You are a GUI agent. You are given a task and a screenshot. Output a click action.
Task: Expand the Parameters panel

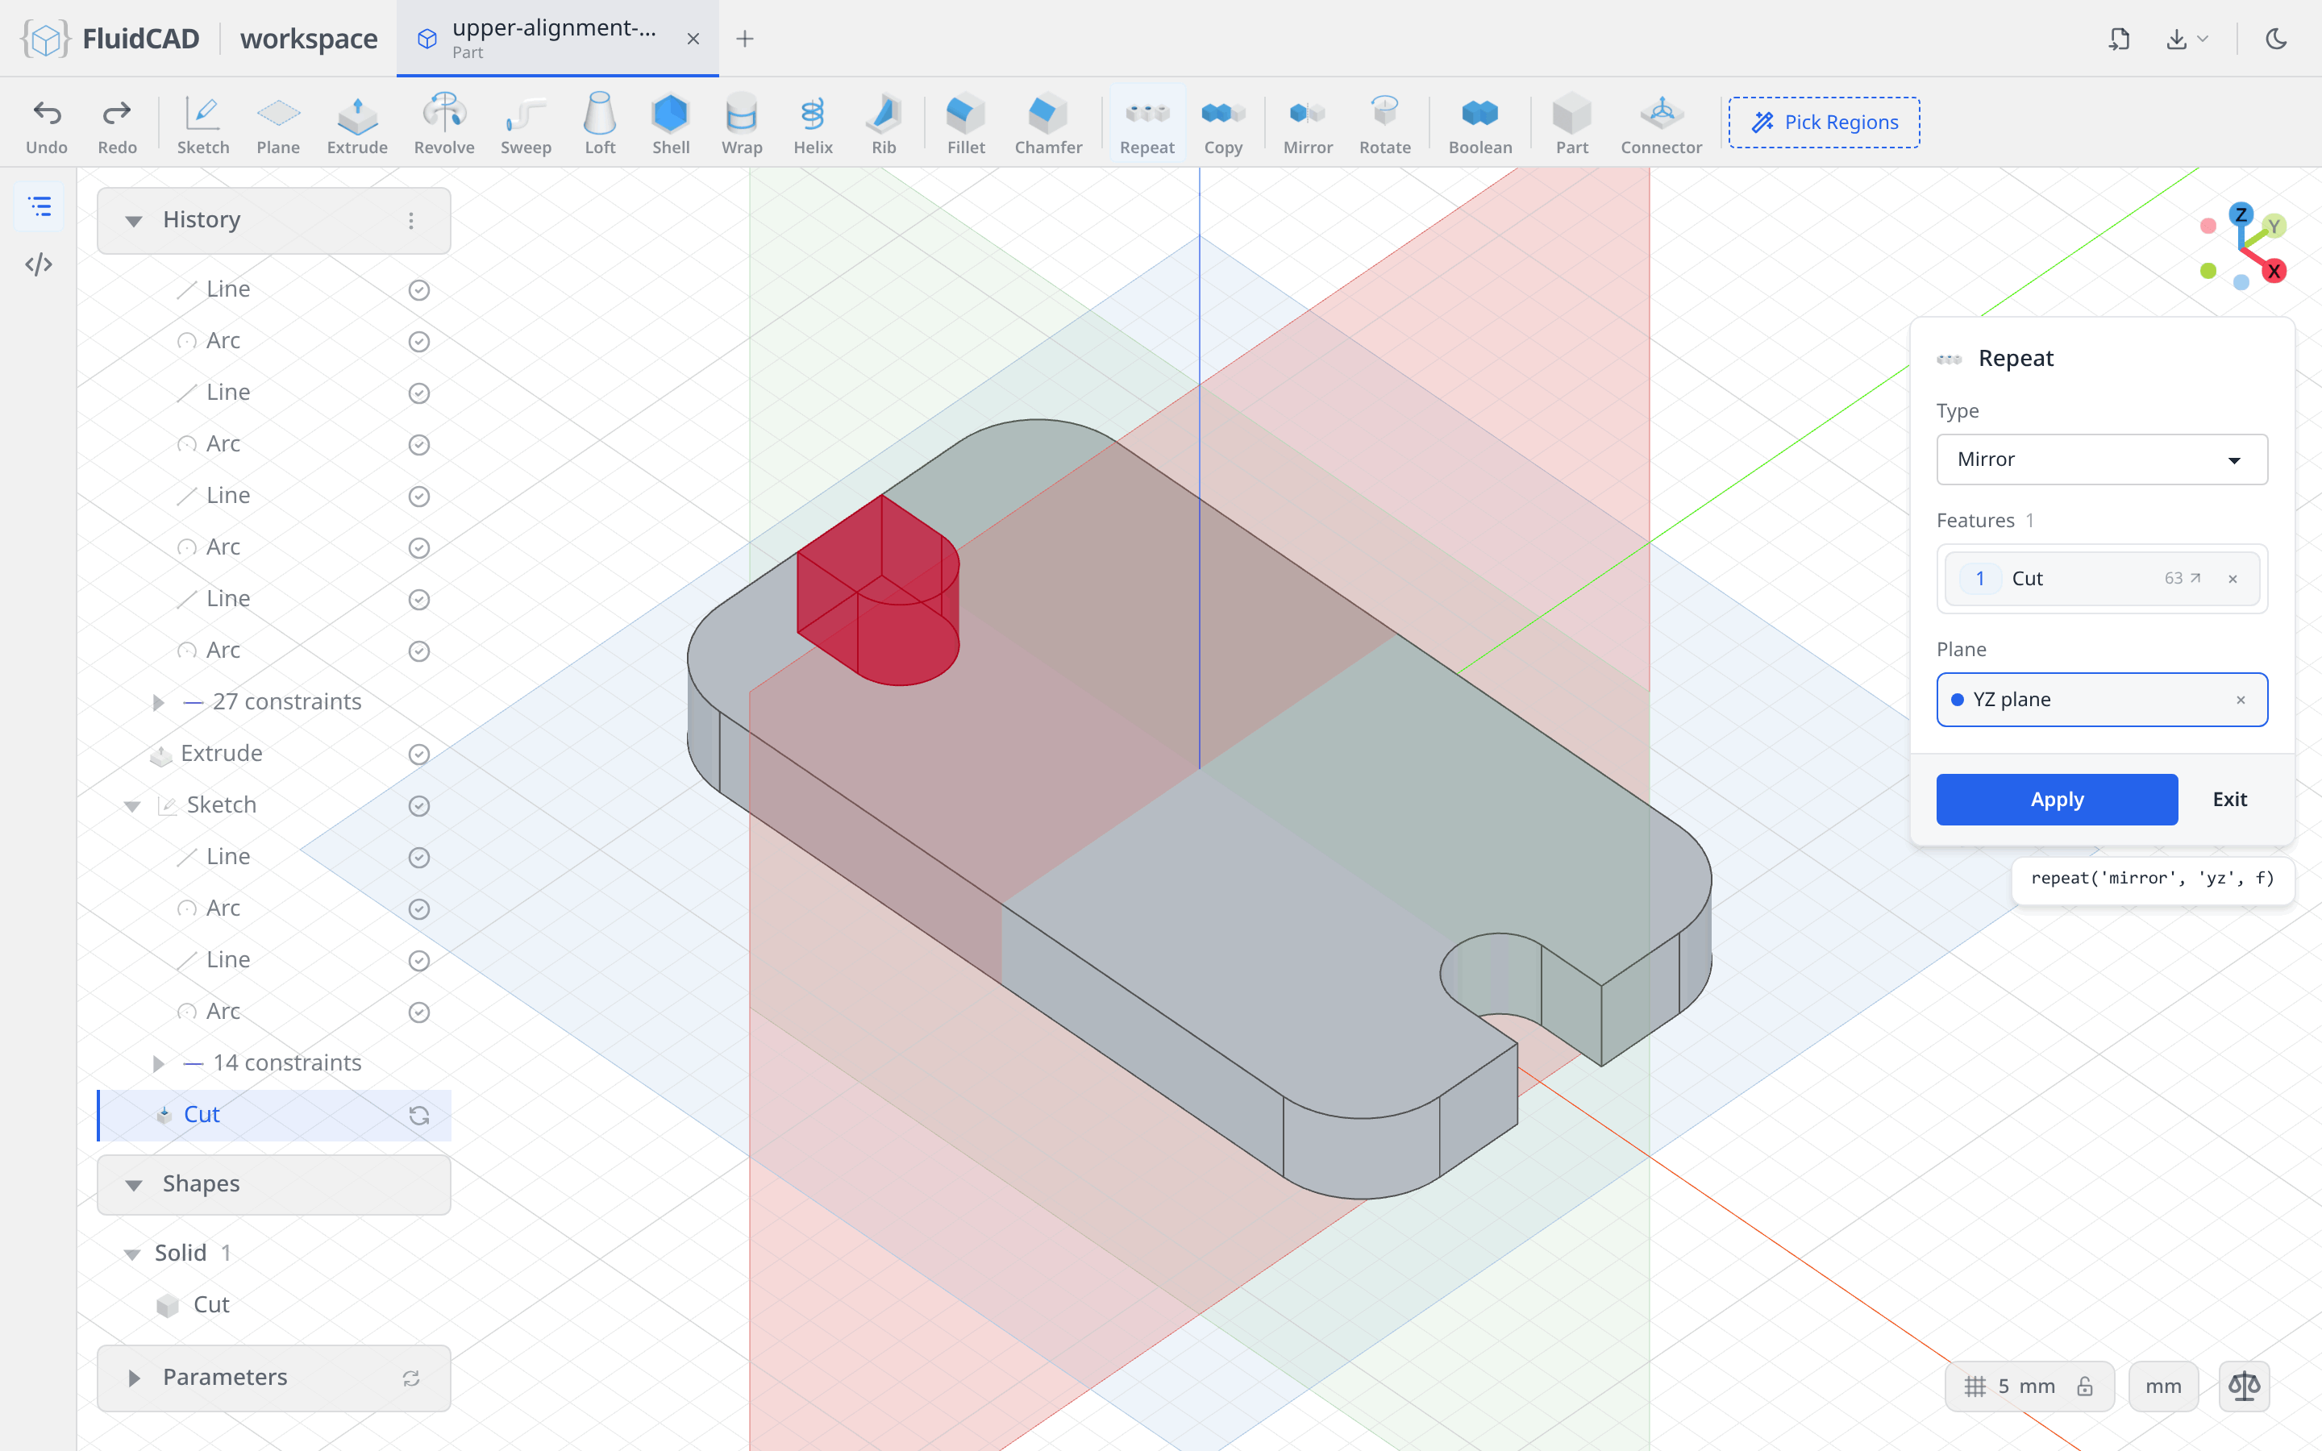tap(133, 1378)
